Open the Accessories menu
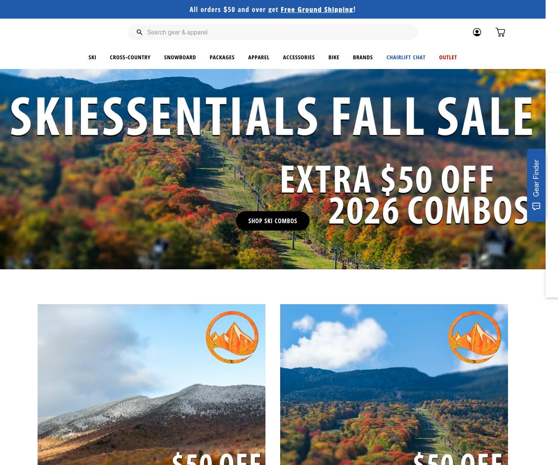This screenshot has width=558, height=465. [299, 57]
